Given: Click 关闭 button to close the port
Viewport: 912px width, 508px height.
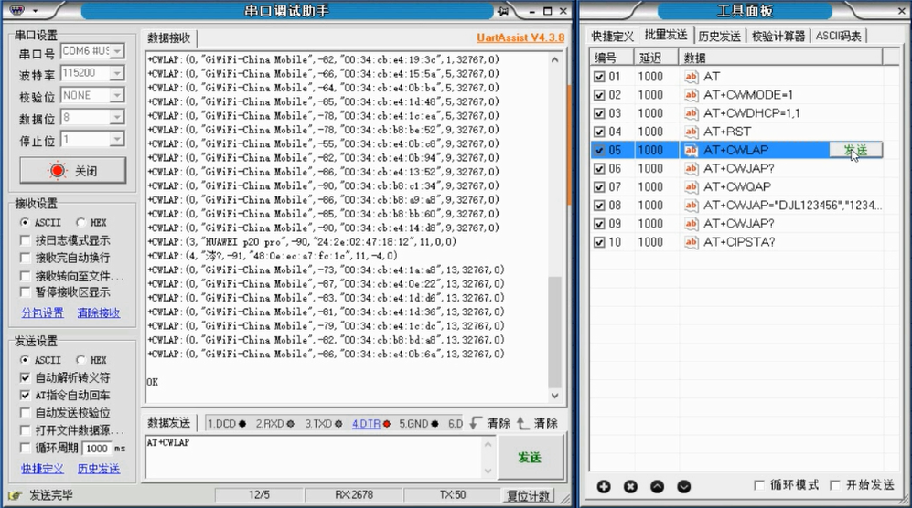Looking at the screenshot, I should coord(72,170).
